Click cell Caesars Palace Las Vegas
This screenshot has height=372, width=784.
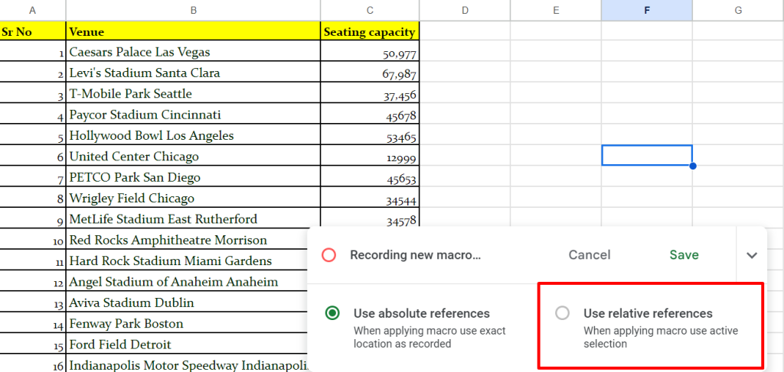tap(193, 51)
